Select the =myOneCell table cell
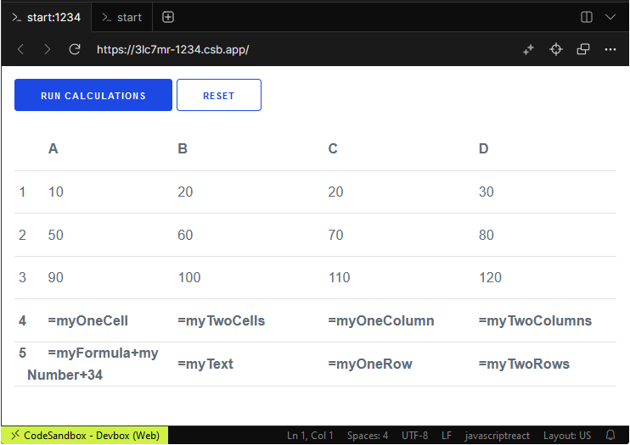 point(88,321)
